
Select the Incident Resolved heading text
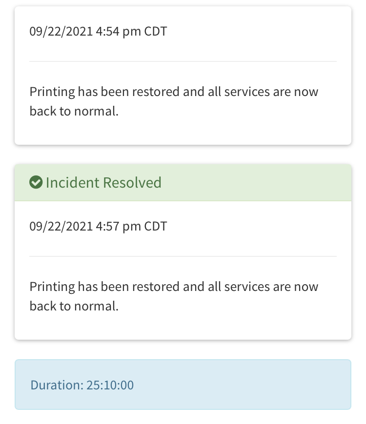(103, 183)
